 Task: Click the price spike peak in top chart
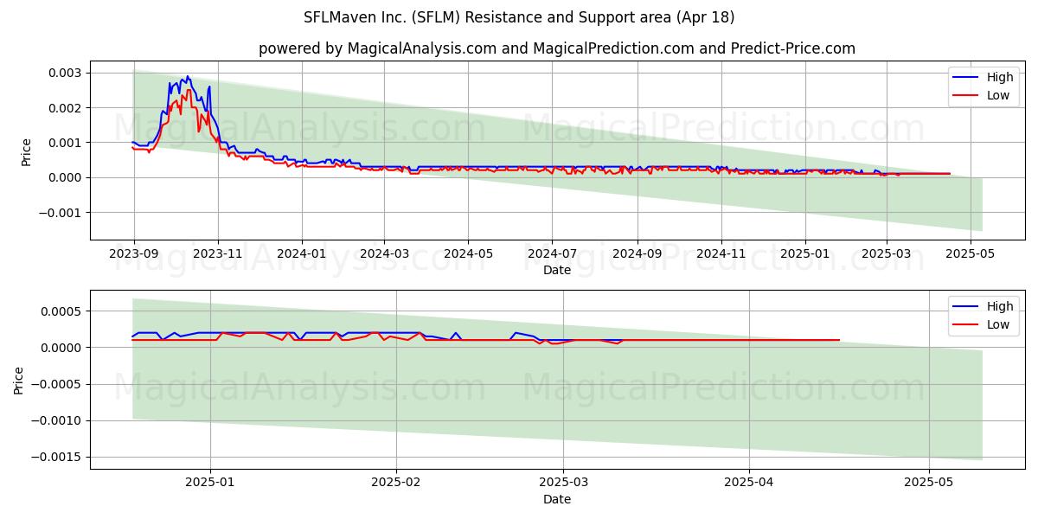click(188, 76)
